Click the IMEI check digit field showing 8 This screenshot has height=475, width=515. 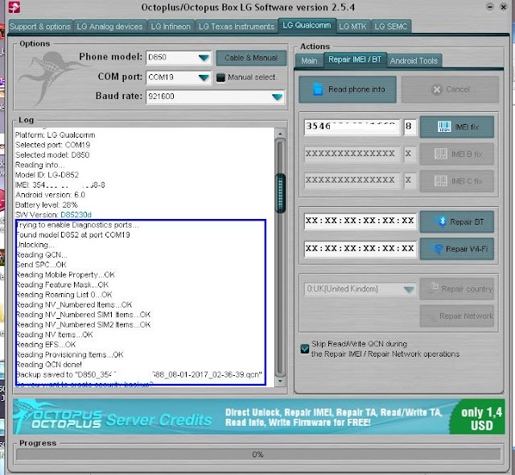(410, 126)
